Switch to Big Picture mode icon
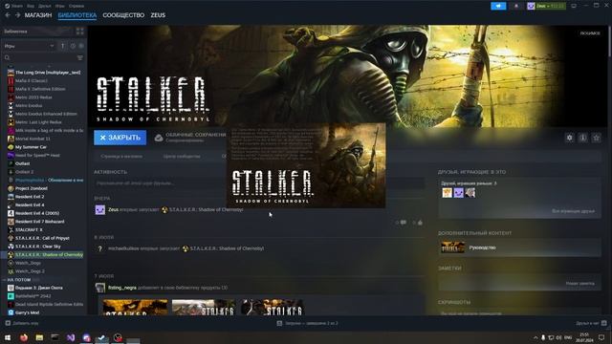The width and height of the screenshot is (612, 344). (574, 6)
